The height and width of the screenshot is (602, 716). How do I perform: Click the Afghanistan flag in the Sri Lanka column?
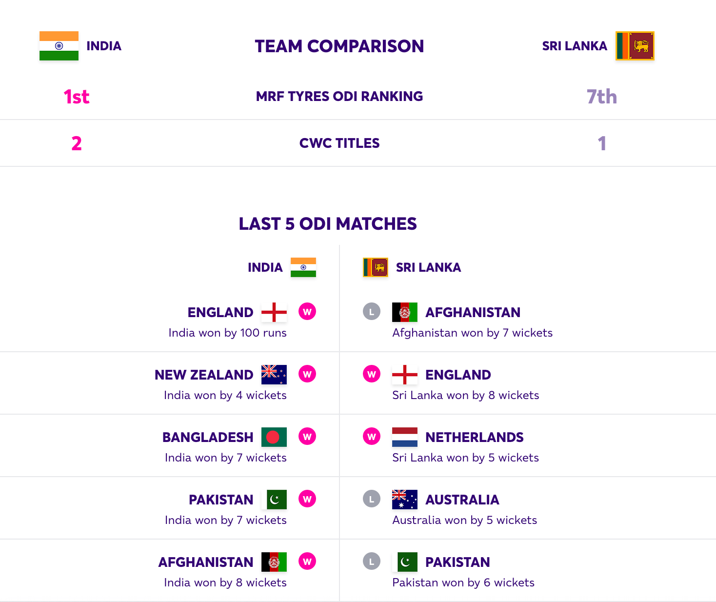pos(405,312)
